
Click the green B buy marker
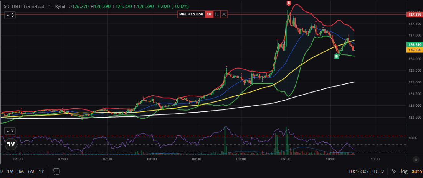point(337,56)
